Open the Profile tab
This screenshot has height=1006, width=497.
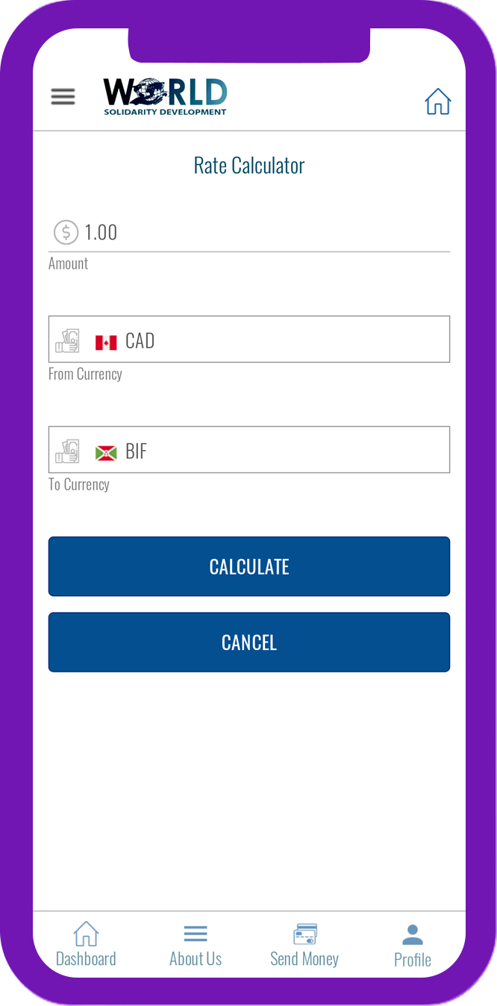pyautogui.click(x=413, y=946)
